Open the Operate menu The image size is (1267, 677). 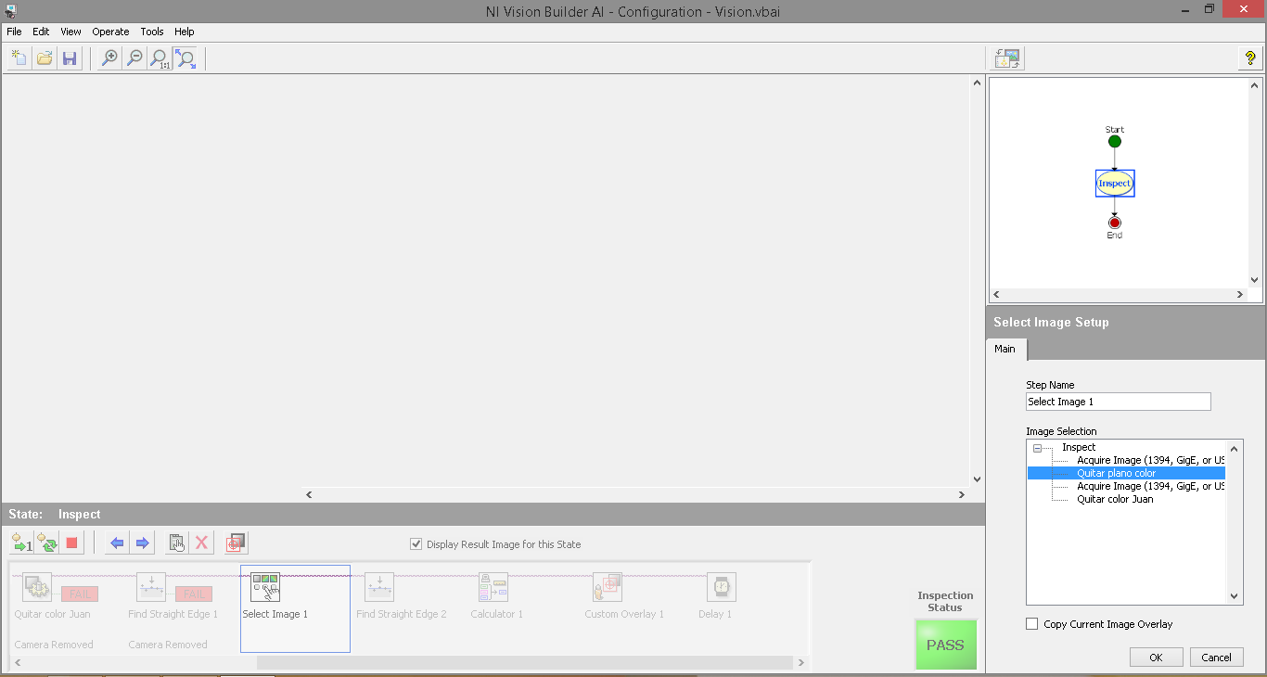[110, 32]
